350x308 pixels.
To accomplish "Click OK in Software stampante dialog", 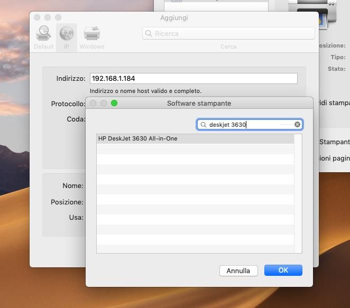I will (x=283, y=270).
